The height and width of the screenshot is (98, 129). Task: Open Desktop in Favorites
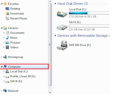click(15, 9)
